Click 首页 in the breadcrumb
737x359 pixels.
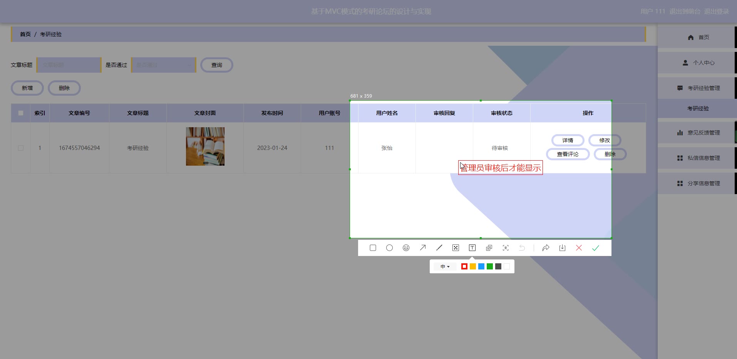25,34
